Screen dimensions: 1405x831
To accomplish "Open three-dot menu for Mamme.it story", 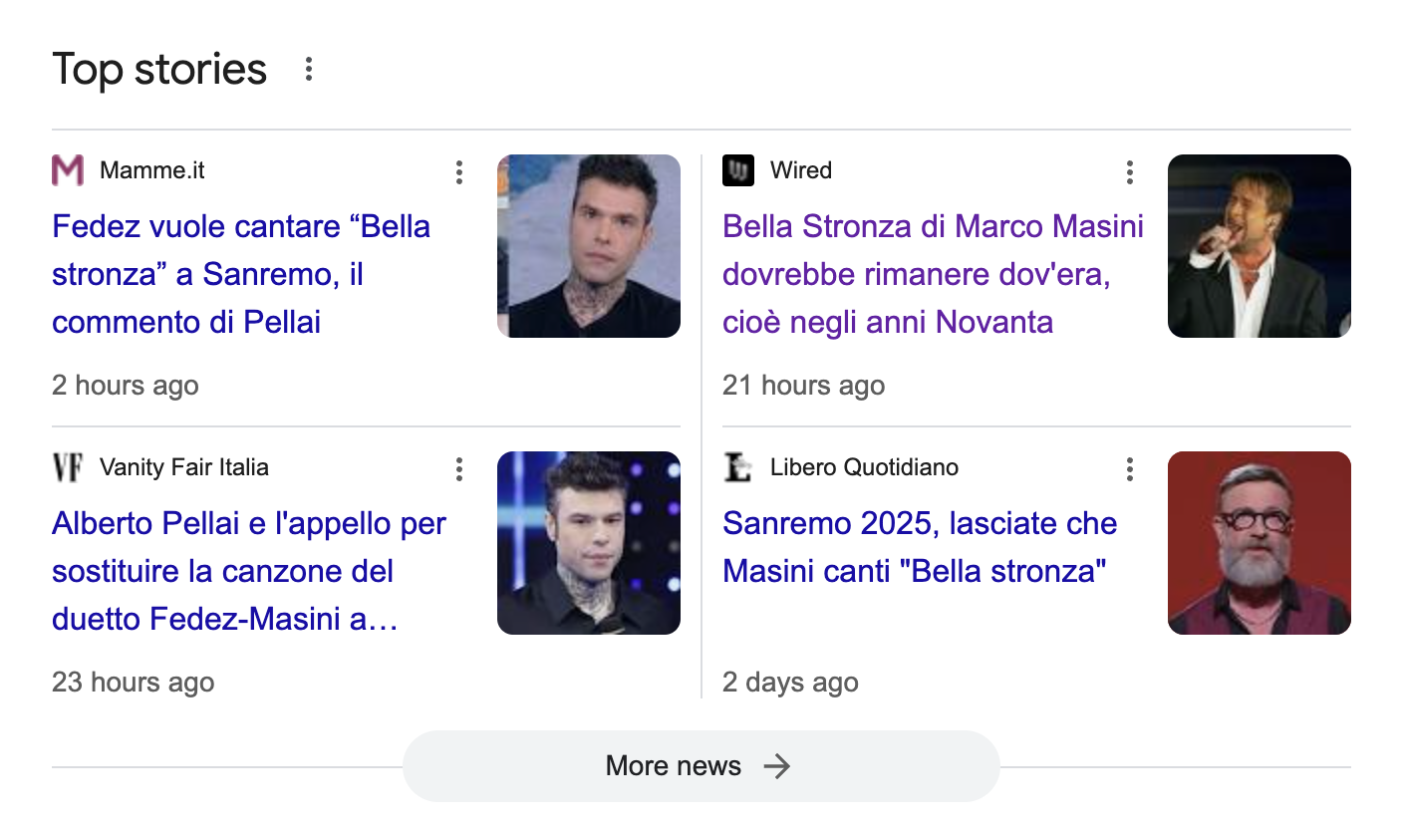I will coord(458,172).
